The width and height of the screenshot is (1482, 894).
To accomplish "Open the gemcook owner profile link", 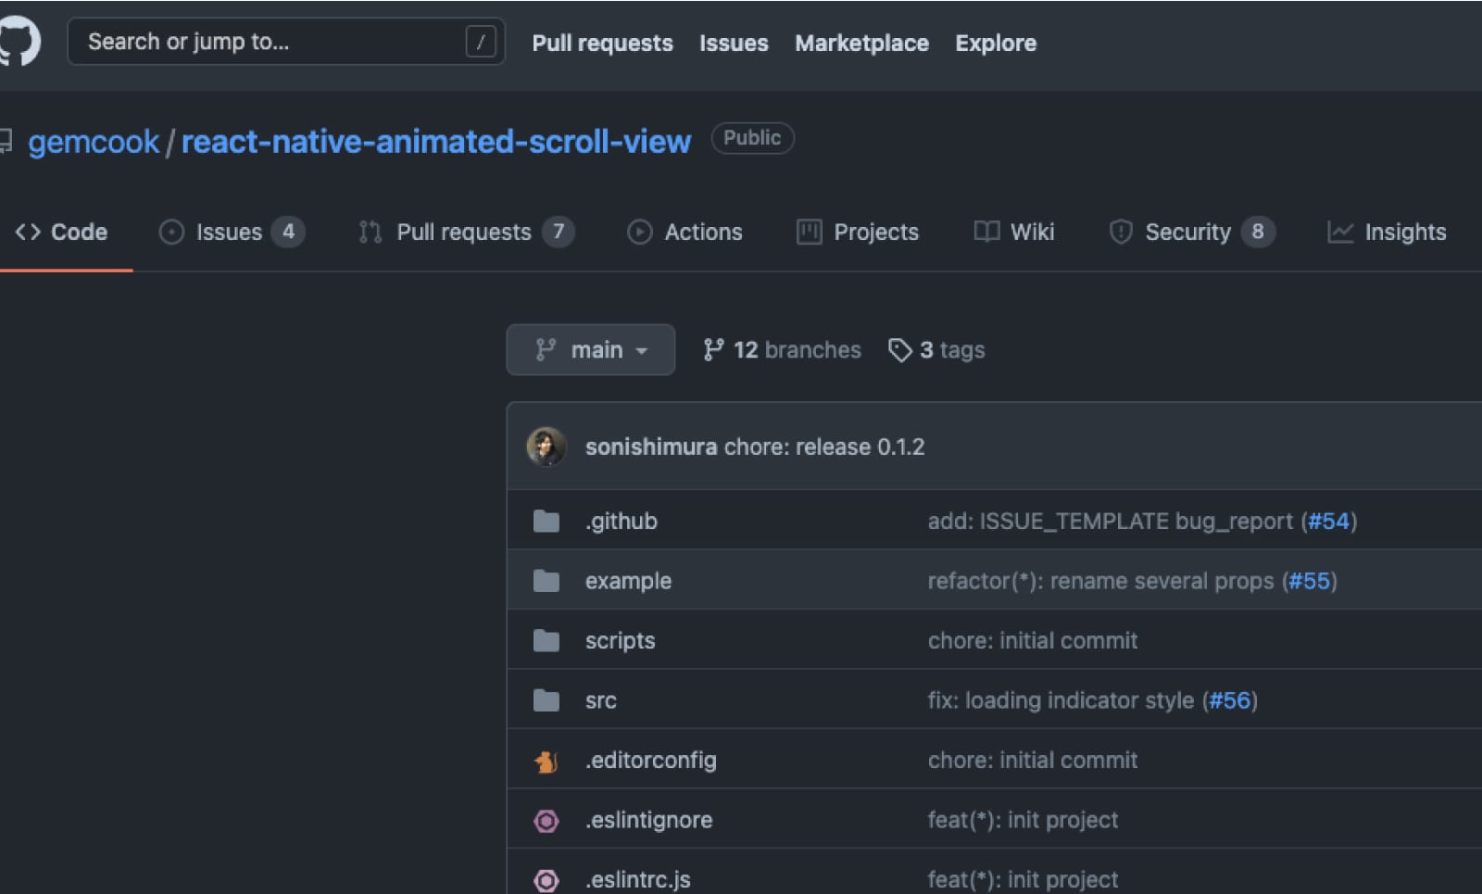I will pos(94,142).
